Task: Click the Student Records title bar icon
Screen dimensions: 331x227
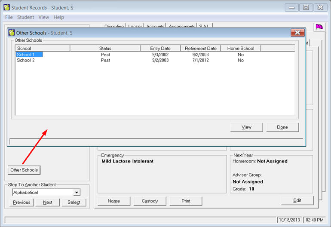Action: tap(7, 7)
